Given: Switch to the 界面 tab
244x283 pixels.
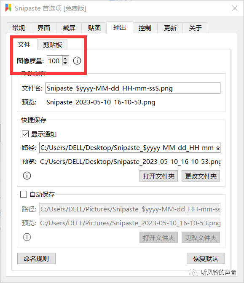Looking at the screenshot, I should (44, 28).
